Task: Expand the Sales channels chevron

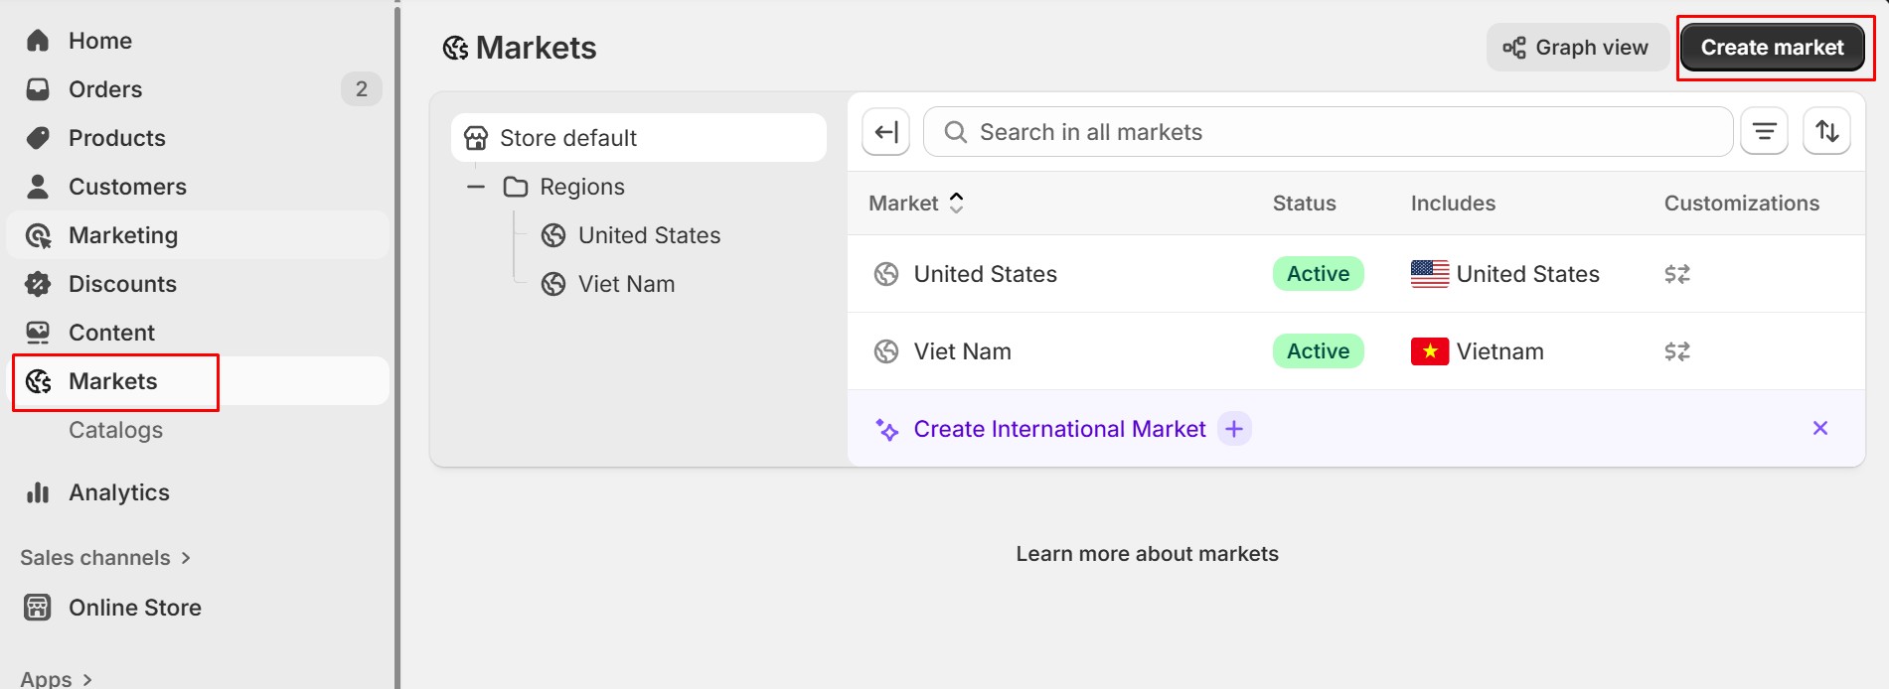Action: [x=186, y=558]
